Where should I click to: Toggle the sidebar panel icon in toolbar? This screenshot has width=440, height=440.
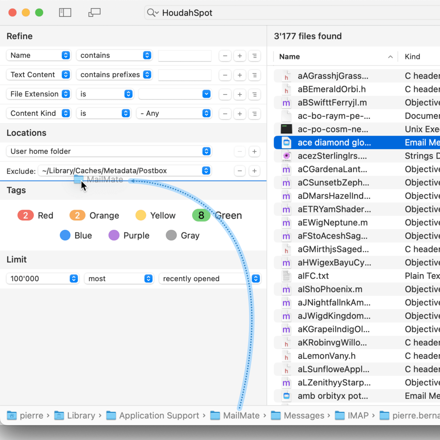tap(65, 13)
